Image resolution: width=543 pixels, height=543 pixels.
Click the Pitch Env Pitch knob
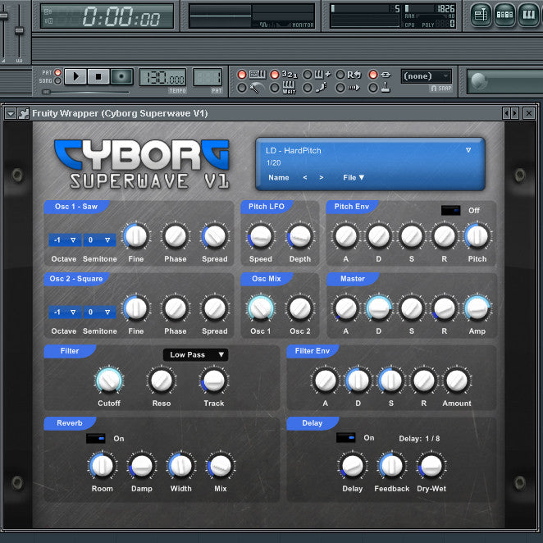coord(477,236)
